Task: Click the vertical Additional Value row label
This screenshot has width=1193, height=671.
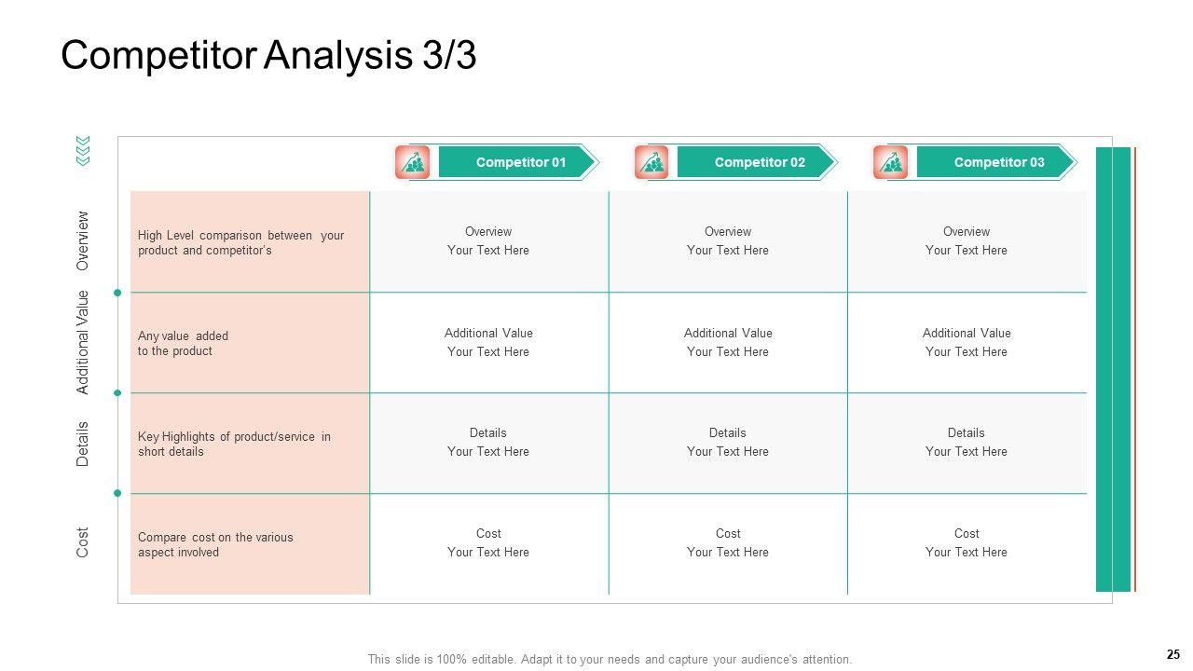Action: [x=83, y=342]
